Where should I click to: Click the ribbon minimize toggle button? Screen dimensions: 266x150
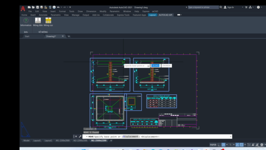pyautogui.click(x=179, y=15)
